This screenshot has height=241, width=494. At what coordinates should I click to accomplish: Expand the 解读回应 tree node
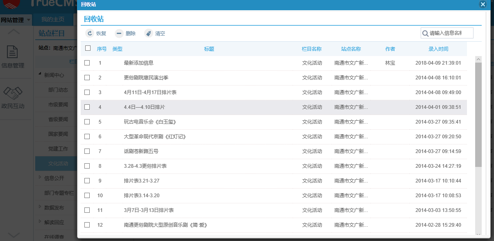pyautogui.click(x=40, y=221)
